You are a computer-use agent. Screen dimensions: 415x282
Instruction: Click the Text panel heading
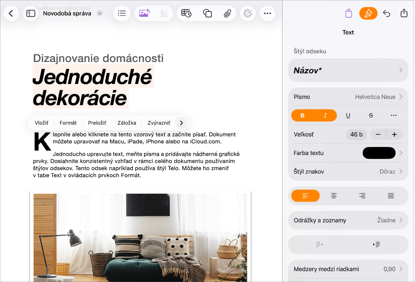[348, 32]
